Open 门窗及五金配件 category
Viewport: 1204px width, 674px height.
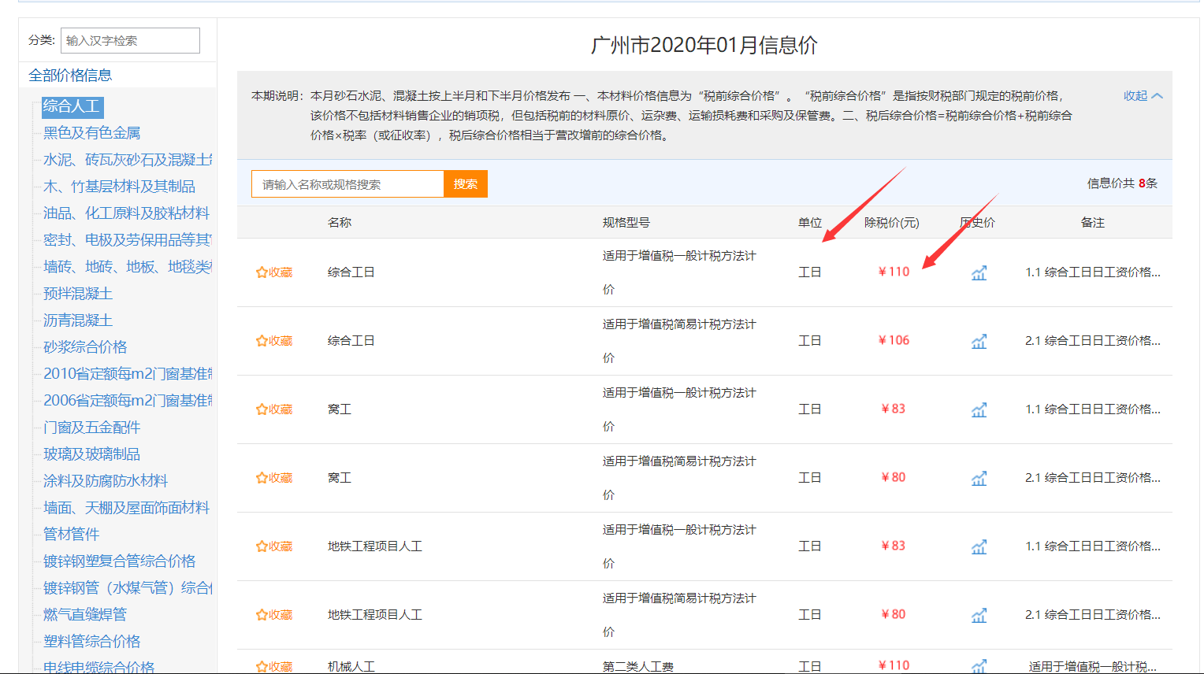pos(91,428)
